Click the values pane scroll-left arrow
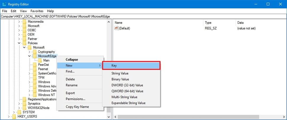The width and height of the screenshot is (287, 120). 115,117
